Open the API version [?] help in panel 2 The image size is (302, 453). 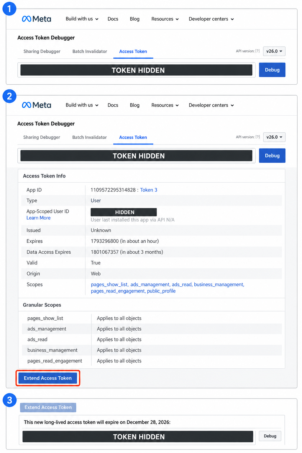(x=257, y=137)
